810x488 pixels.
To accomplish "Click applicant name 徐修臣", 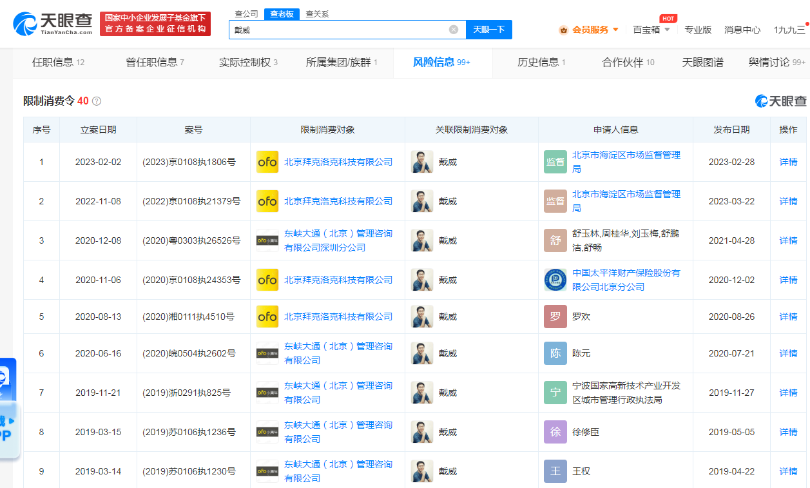I will pyautogui.click(x=586, y=432).
